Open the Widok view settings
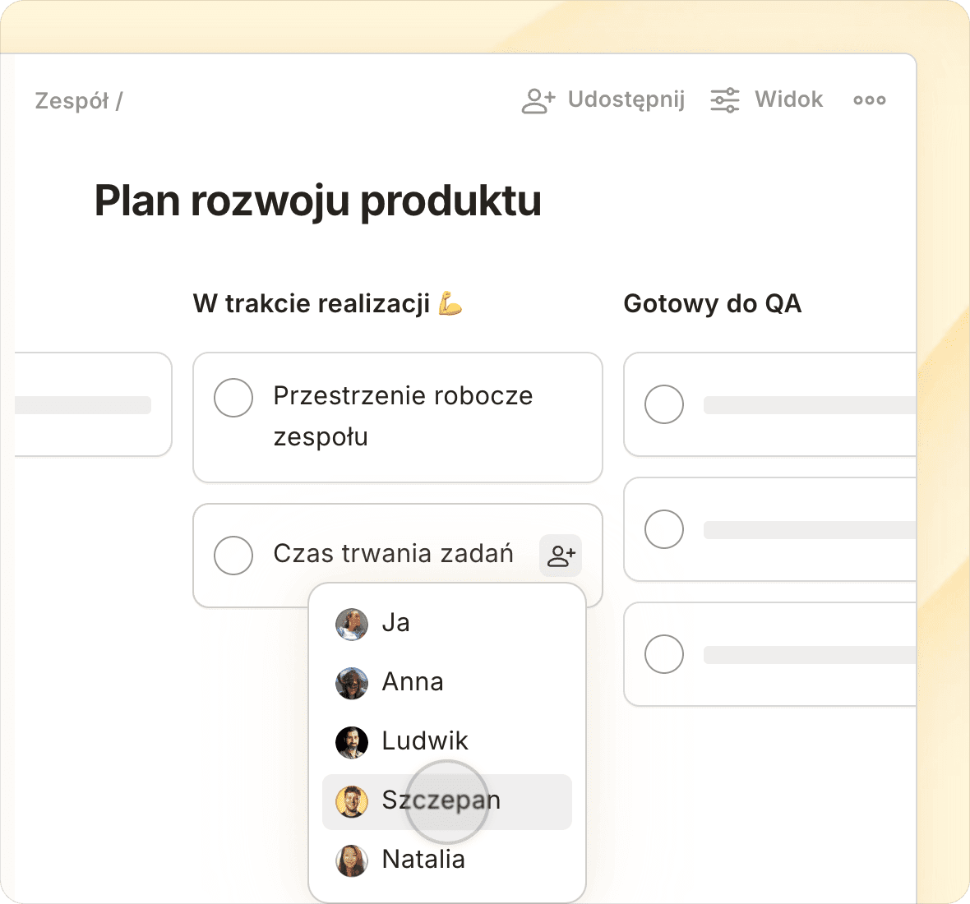The width and height of the screenshot is (970, 904). (788, 99)
